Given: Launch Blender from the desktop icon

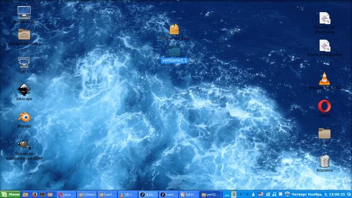Looking at the screenshot, I should point(24,117).
